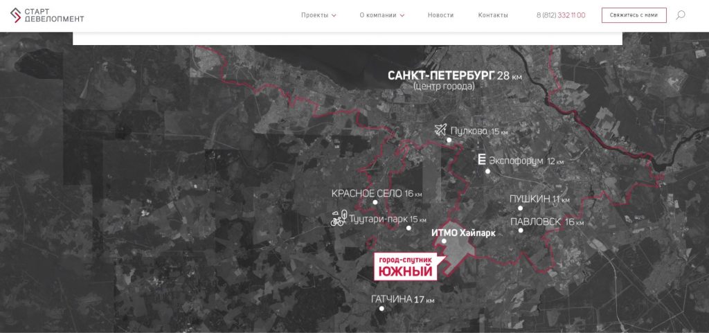Viewport: 709px width, 333px height.
Task: Expand the О компании dropdown chevron
Action: pos(402,15)
